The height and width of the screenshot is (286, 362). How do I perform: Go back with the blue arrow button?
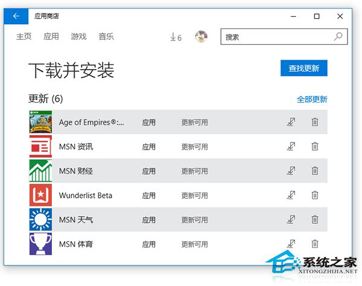point(16,16)
